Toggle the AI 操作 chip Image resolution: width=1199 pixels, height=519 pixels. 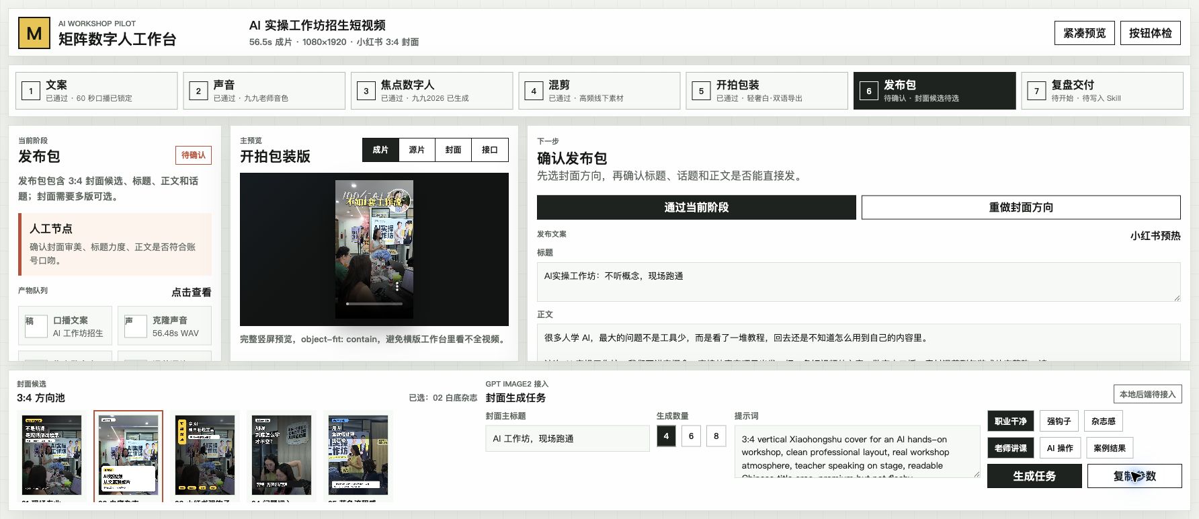tap(1060, 448)
